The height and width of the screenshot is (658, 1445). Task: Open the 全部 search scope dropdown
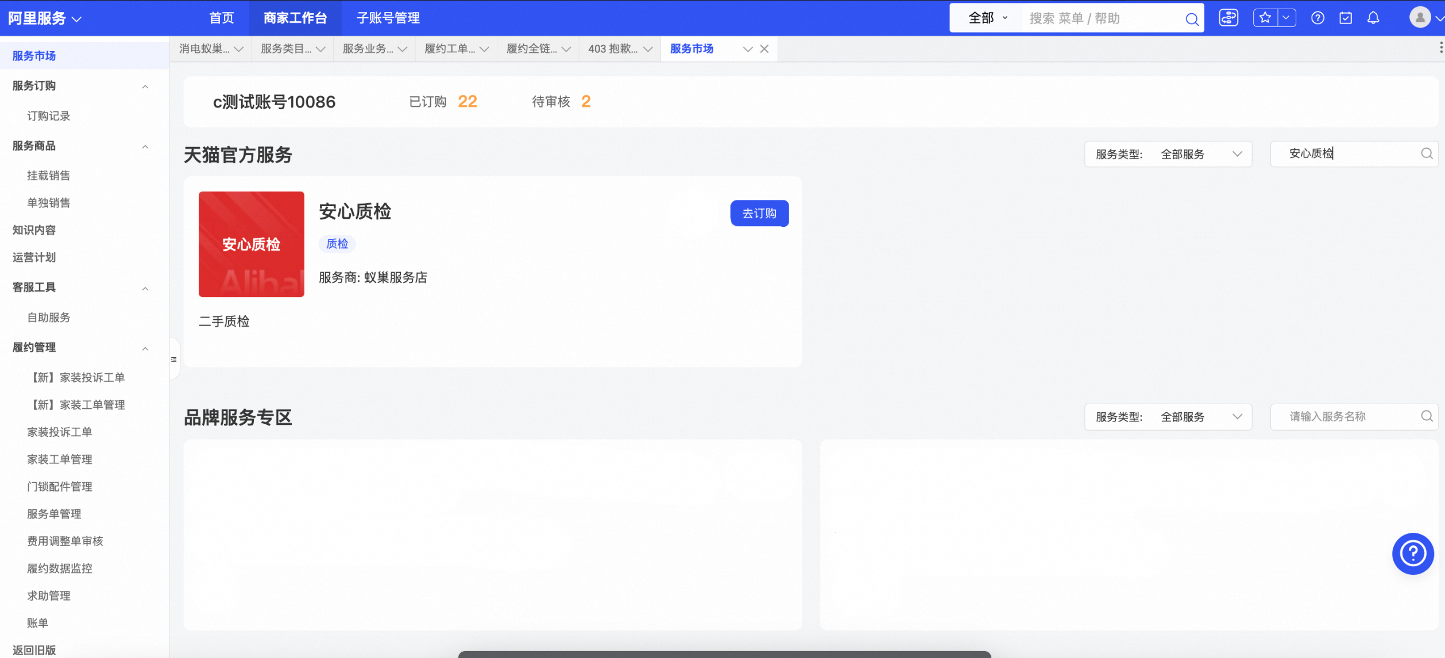tap(987, 18)
